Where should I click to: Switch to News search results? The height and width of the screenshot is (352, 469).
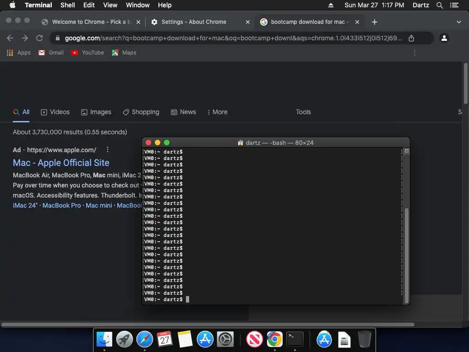click(183, 112)
